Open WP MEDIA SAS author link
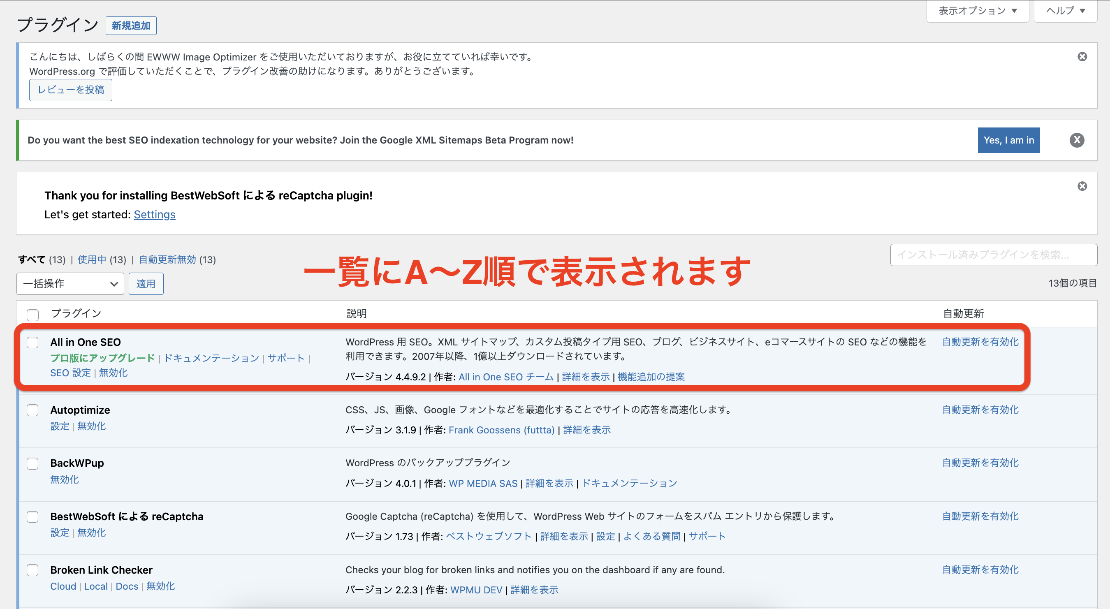 [483, 483]
